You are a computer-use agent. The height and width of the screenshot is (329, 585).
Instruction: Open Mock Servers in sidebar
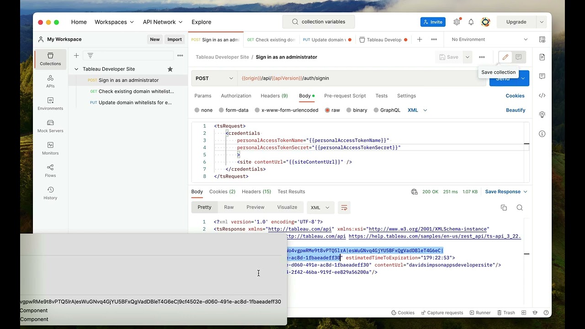50,126
